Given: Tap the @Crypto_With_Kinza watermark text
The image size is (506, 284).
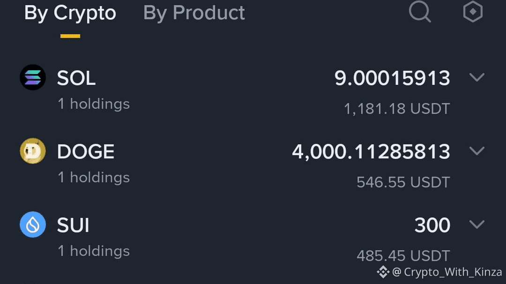Looking at the screenshot, I should [x=447, y=272].
